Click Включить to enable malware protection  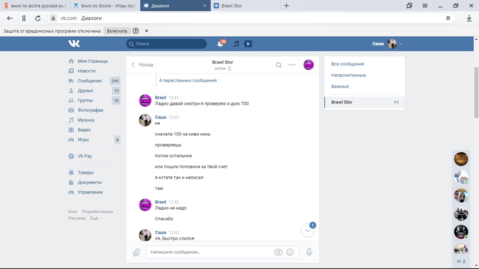(117, 31)
